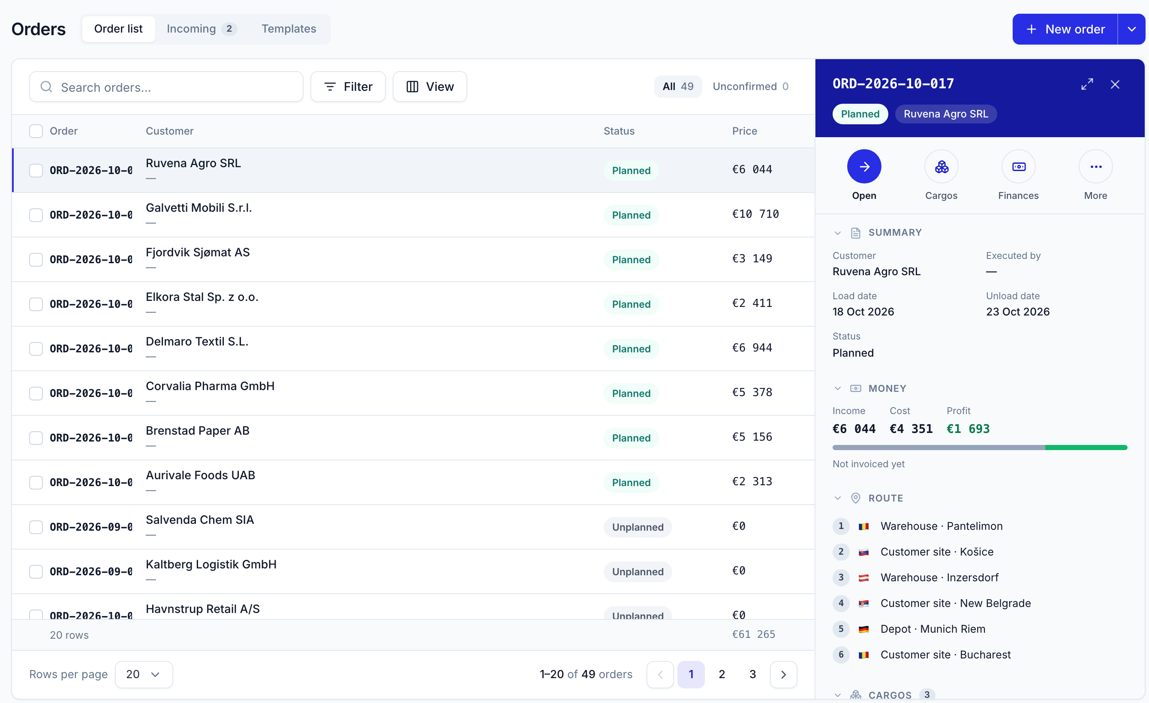Open the Finances quick action

coord(1018,166)
